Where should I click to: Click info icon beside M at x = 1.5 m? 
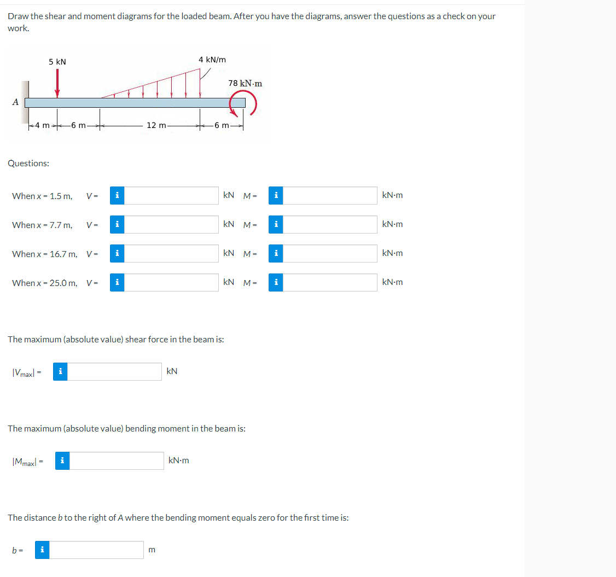point(276,195)
